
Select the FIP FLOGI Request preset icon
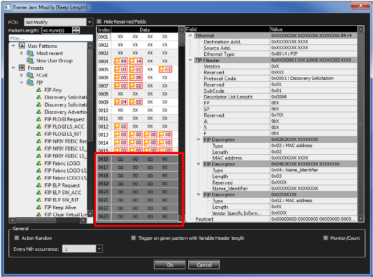pos(39,119)
